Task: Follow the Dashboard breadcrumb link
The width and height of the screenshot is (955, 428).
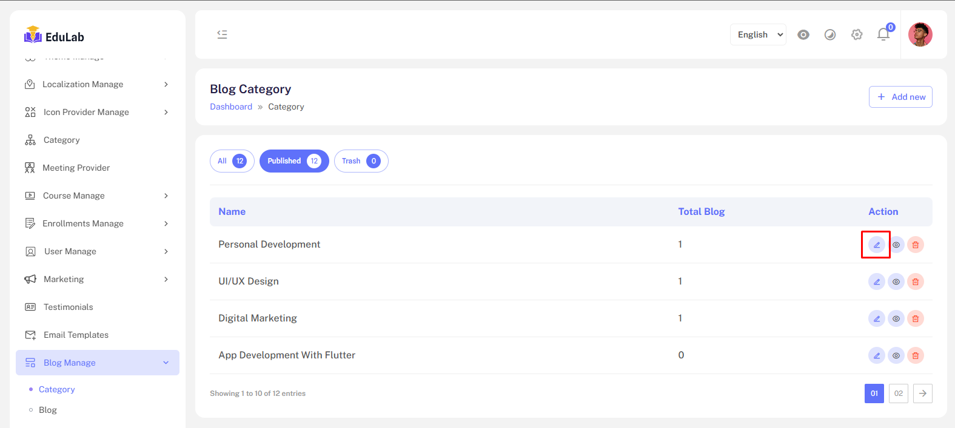Action: 231,107
